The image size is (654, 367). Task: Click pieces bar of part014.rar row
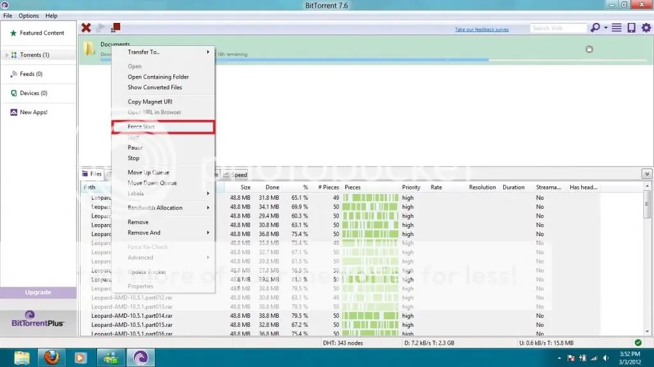coord(370,316)
